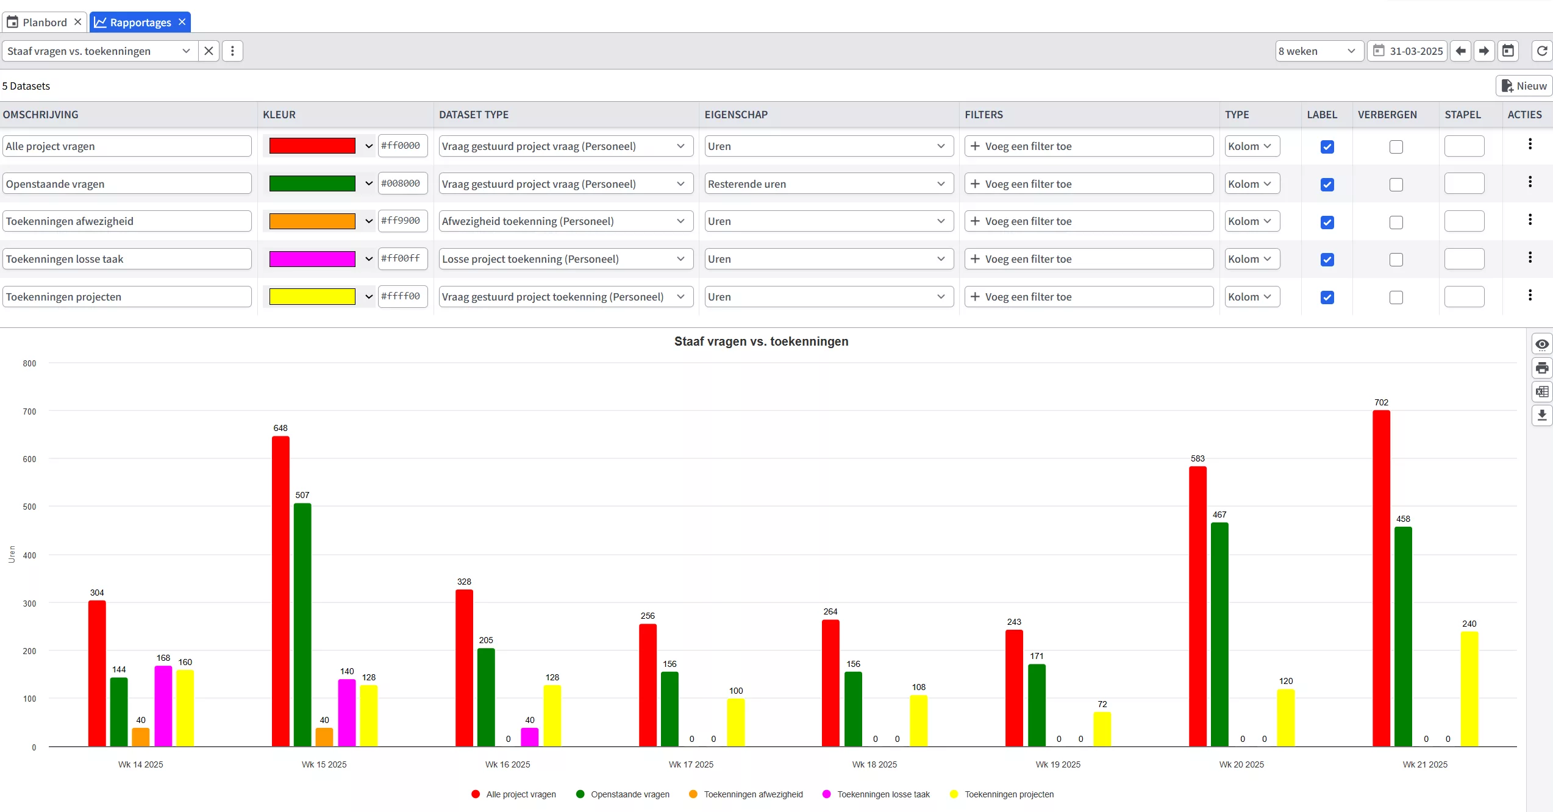Screen dimensions: 1553x812
Task: Open the 8 weken period dropdown
Action: (1318, 51)
